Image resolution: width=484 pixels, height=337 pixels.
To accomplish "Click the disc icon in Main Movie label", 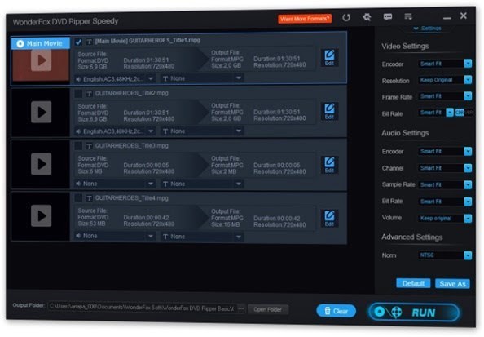I will pos(20,43).
